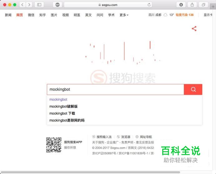Open the ABP extension icon
The height and width of the screenshot is (174, 216).
(x=57, y=5)
